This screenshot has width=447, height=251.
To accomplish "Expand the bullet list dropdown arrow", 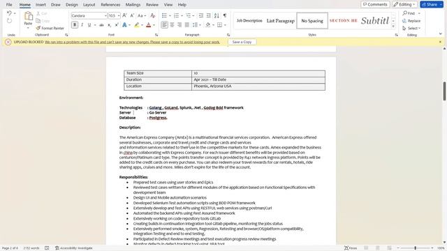I will tap(170, 15).
